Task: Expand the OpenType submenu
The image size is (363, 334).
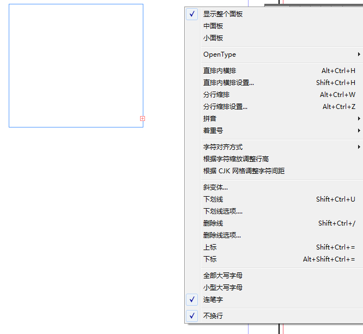Action: click(274, 54)
